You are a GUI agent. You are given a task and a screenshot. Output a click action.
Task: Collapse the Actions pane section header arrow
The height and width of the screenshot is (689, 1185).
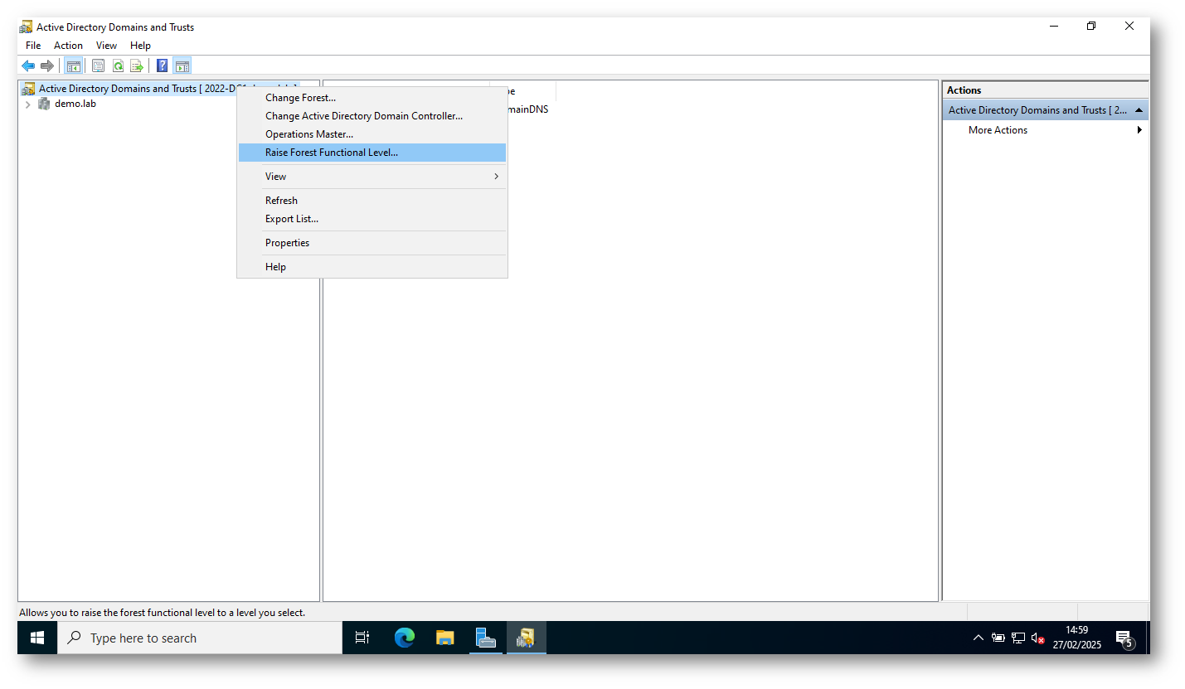[x=1139, y=110]
